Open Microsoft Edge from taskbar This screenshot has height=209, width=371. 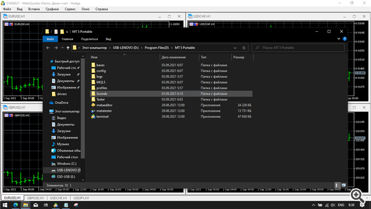(16, 205)
